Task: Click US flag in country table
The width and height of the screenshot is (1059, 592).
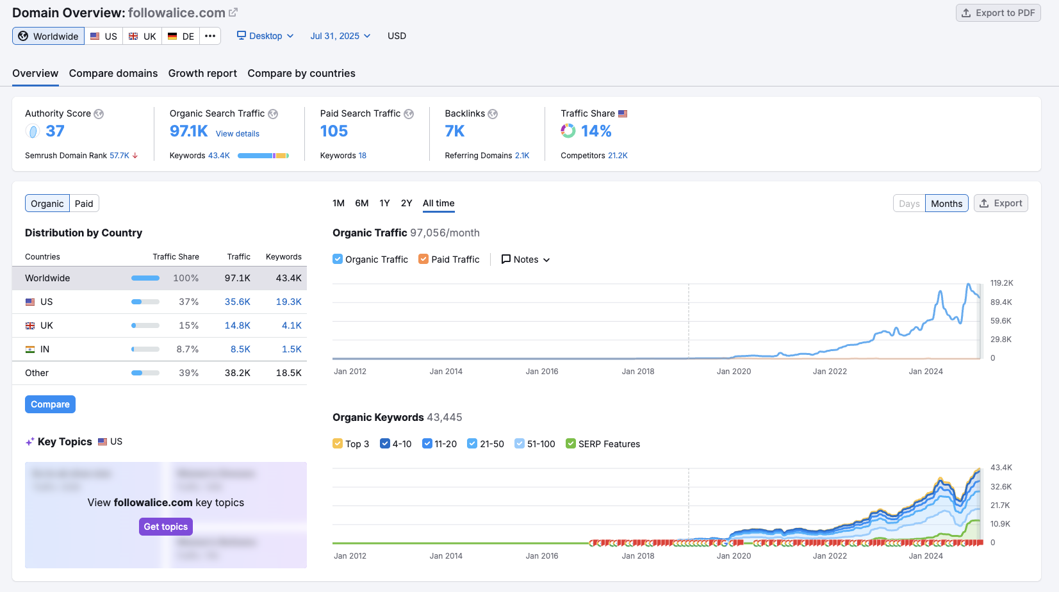Action: point(30,302)
